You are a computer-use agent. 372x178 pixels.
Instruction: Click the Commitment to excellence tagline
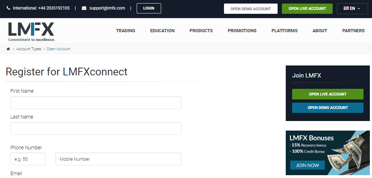tap(32, 40)
